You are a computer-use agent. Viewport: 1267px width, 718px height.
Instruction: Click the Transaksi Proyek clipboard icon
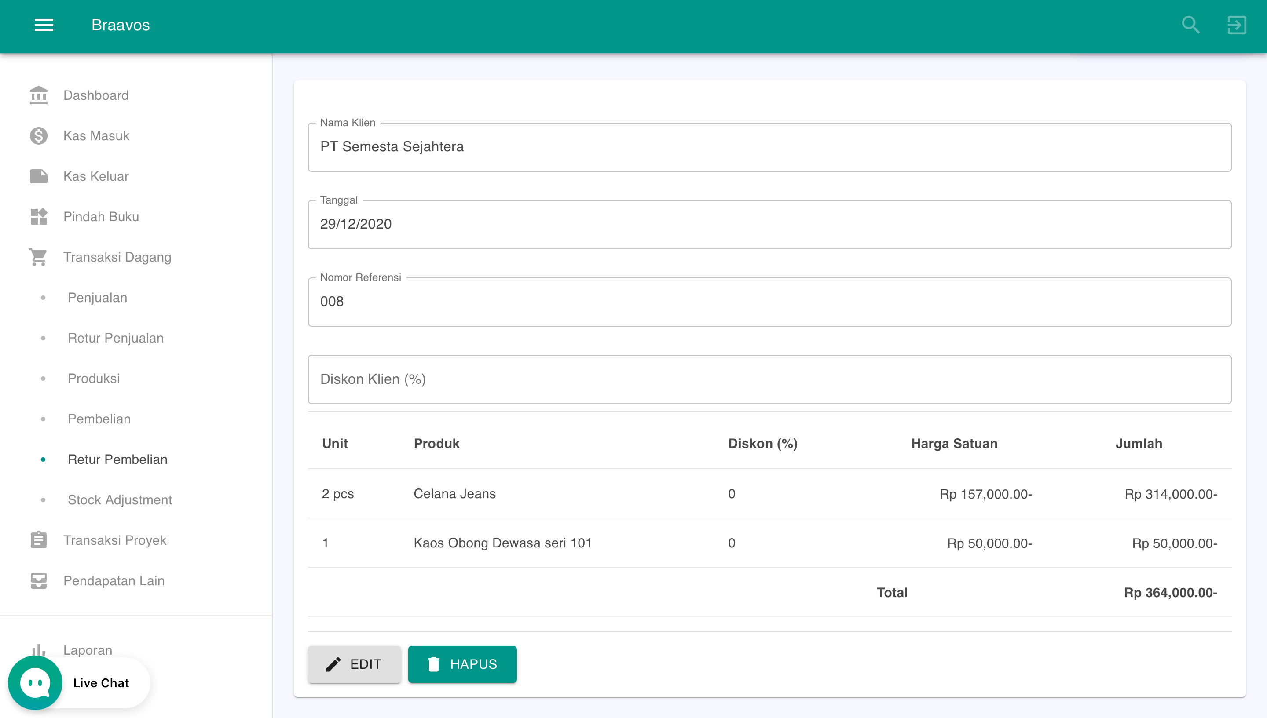(x=38, y=540)
